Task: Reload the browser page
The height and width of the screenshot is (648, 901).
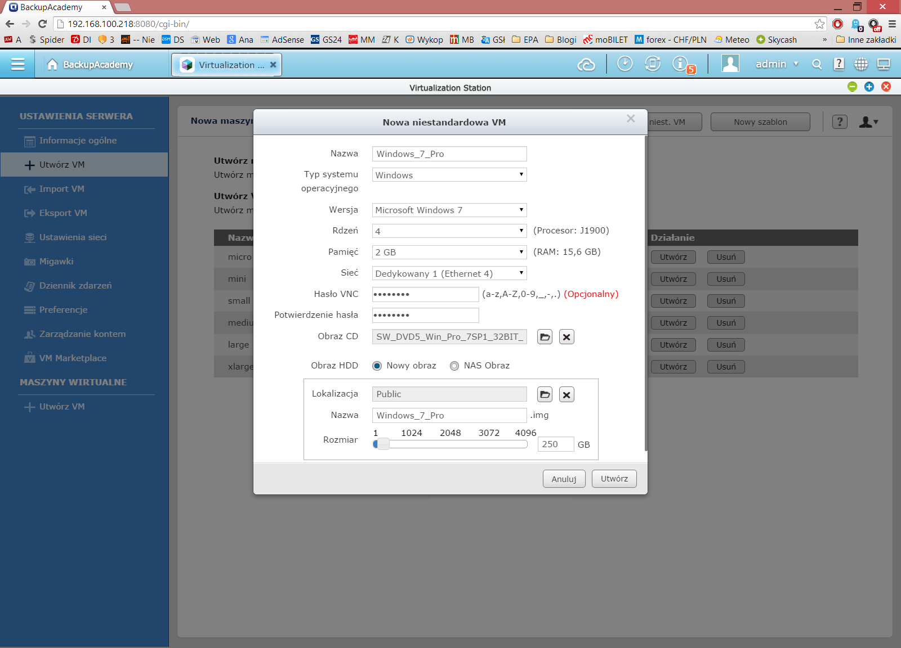Action: click(42, 24)
